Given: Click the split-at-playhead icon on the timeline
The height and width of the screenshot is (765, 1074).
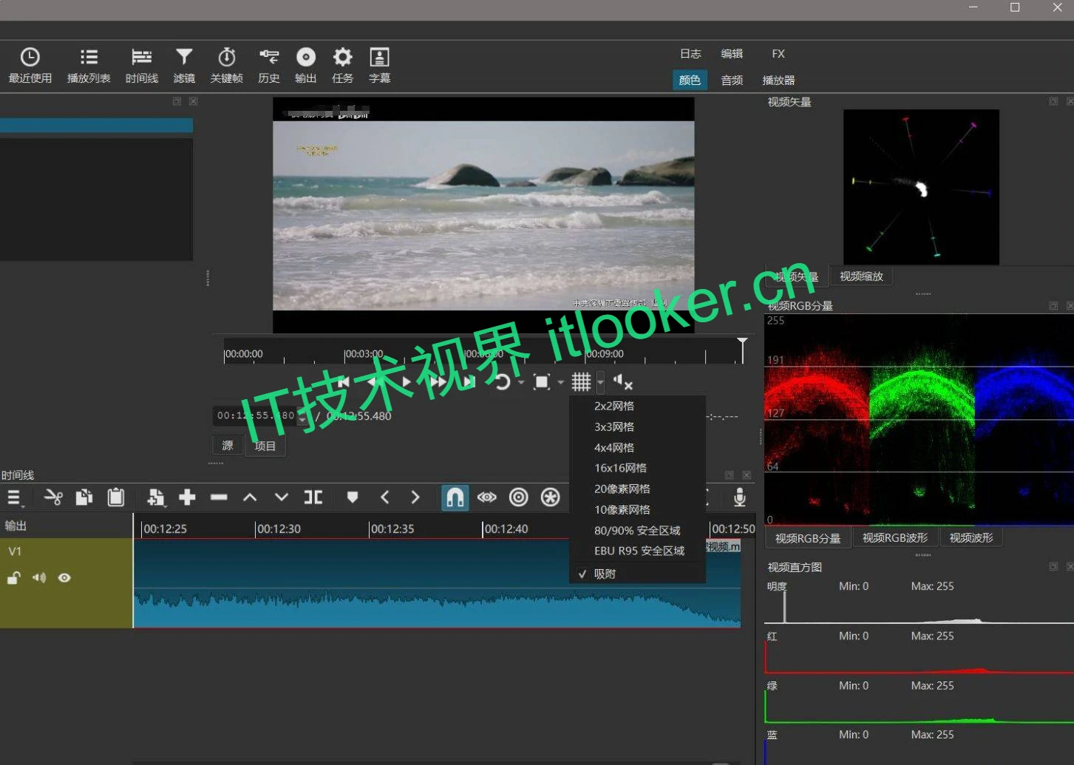Looking at the screenshot, I should 313,497.
